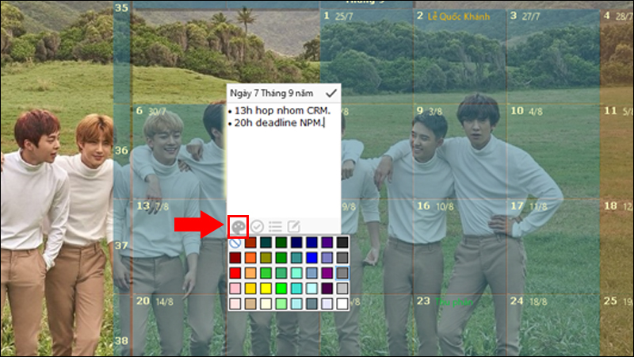The image size is (634, 357).
Task: Click the bullet list icon in note toolbar
Action: (276, 226)
